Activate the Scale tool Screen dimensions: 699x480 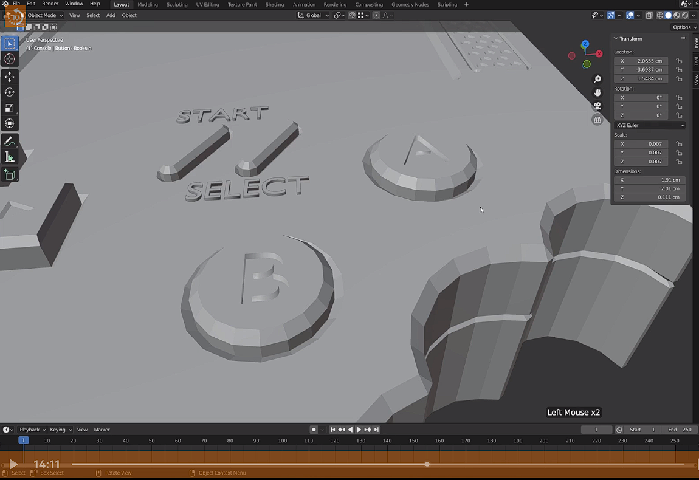[x=9, y=108]
